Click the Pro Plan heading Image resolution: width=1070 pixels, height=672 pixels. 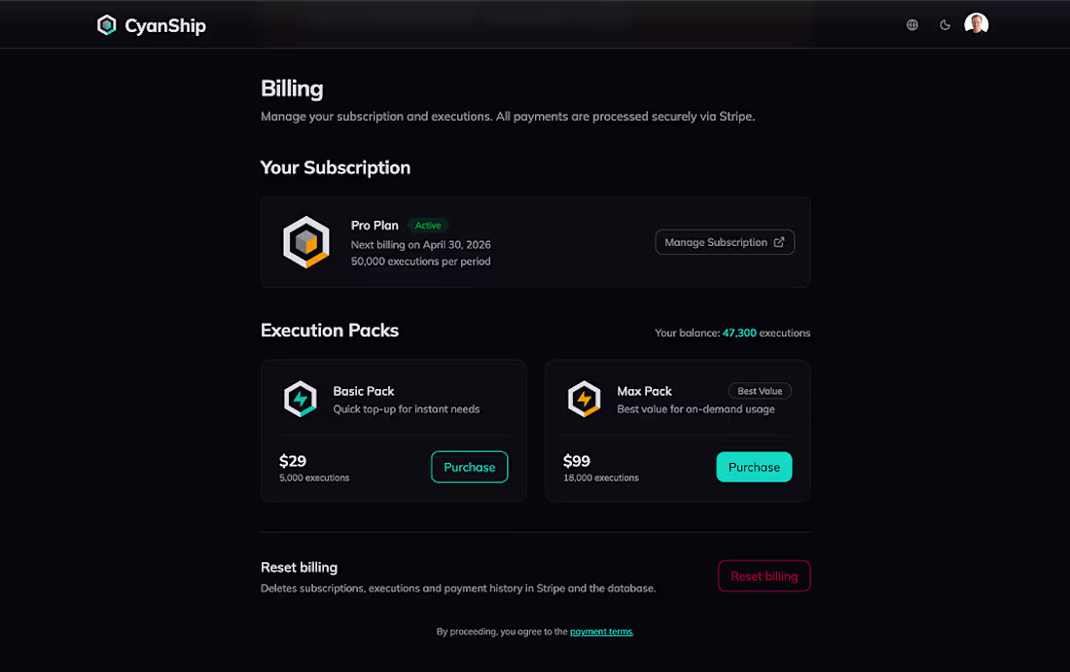(374, 226)
